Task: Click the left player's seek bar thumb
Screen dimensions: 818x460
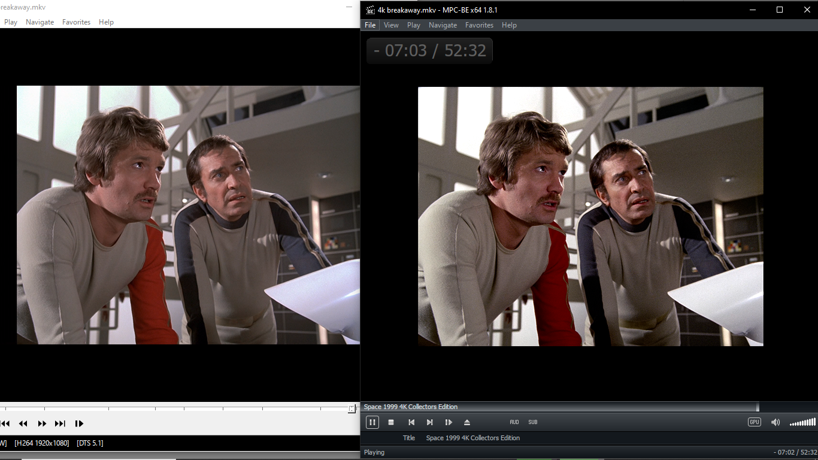Action: [x=352, y=409]
